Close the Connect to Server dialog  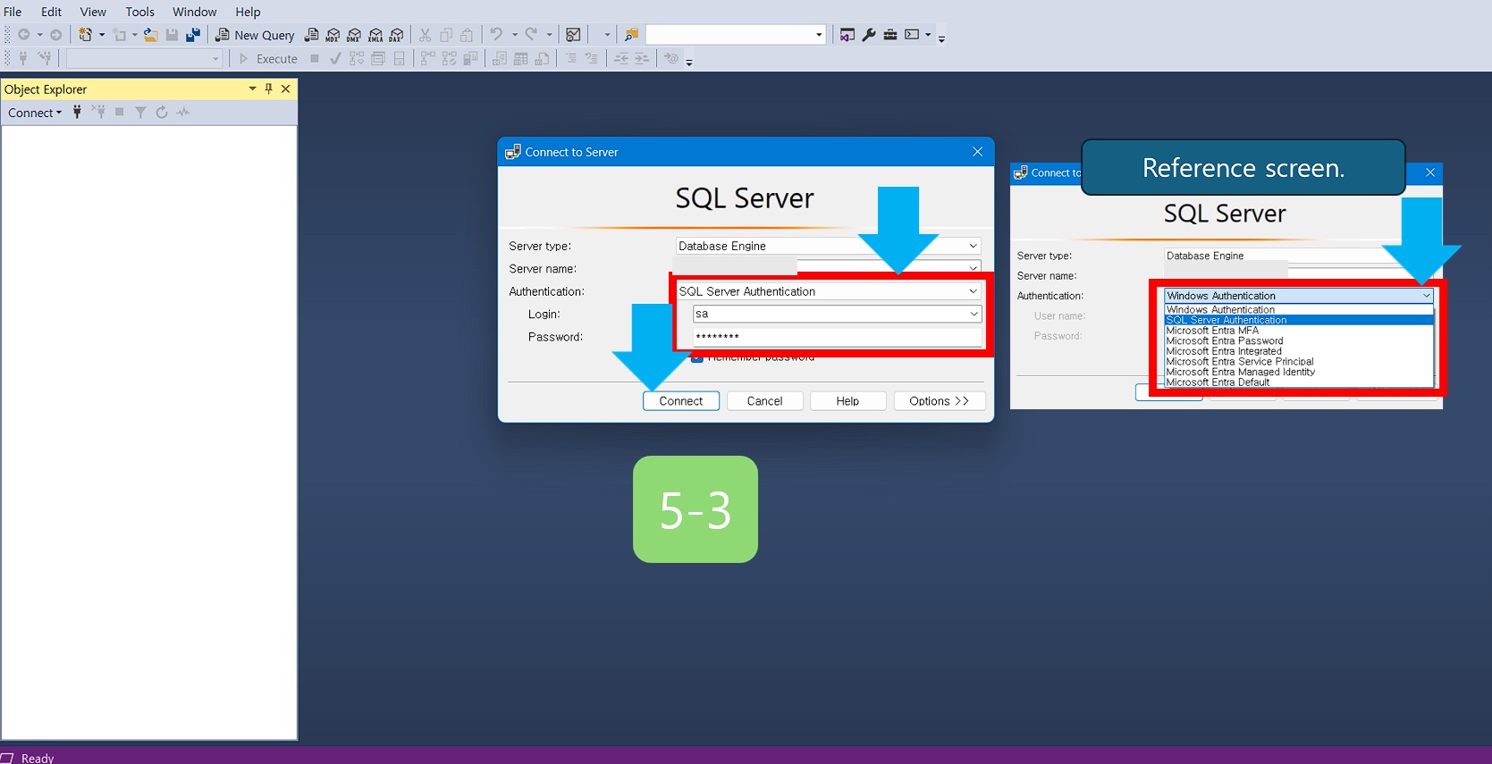(977, 152)
